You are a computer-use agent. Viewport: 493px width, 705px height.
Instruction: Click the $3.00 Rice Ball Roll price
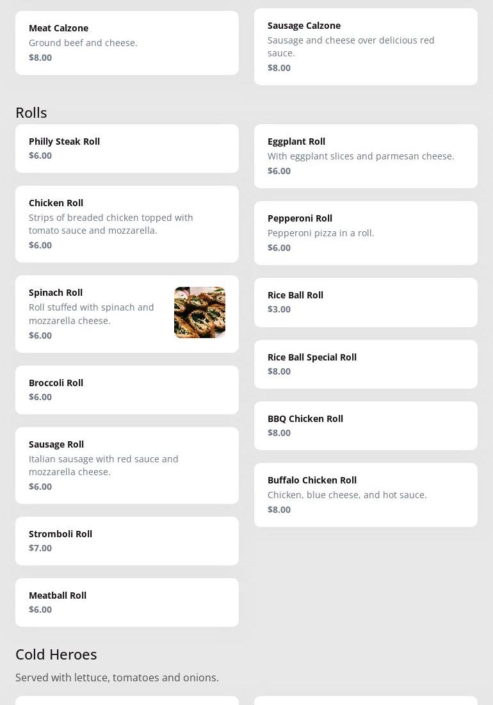279,309
